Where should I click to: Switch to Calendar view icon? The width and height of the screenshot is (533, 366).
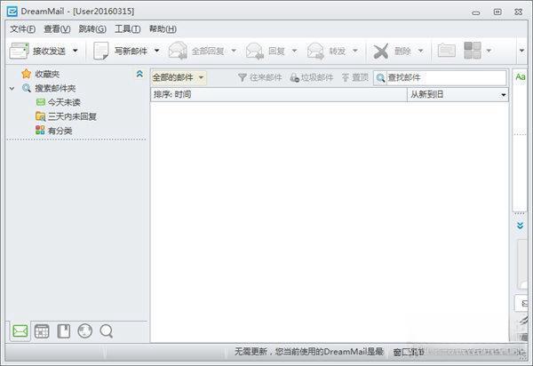pyautogui.click(x=42, y=331)
